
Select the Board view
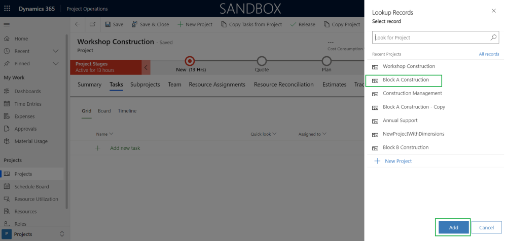click(x=104, y=111)
